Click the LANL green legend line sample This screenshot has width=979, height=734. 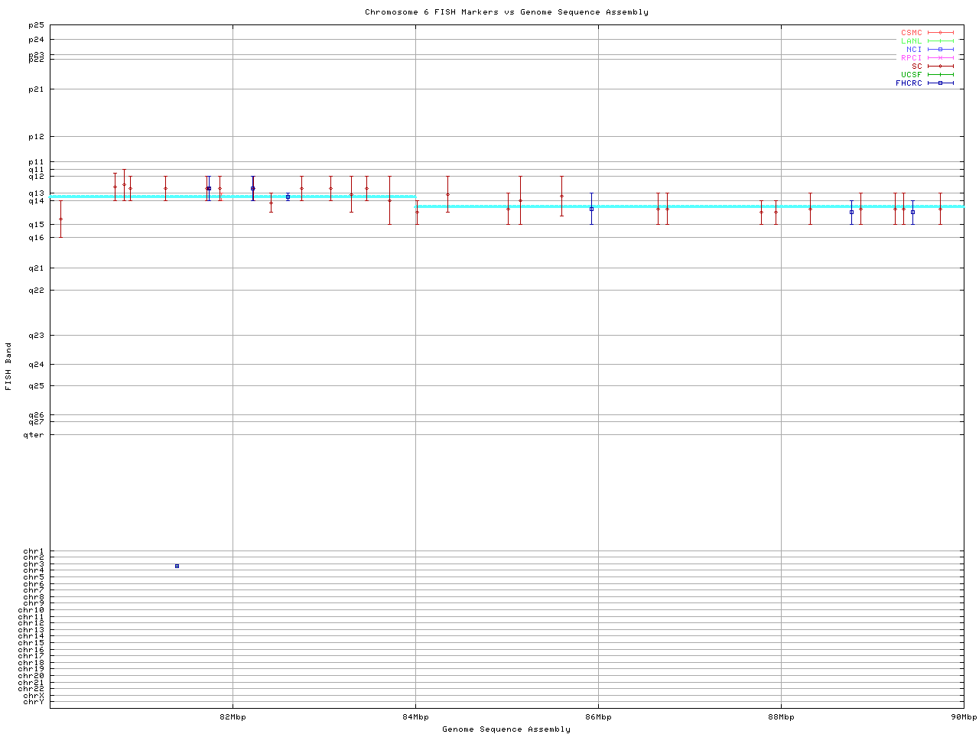pyautogui.click(x=940, y=41)
